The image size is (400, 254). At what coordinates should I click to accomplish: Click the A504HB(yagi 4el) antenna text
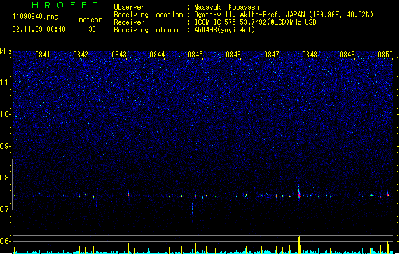click(x=224, y=30)
